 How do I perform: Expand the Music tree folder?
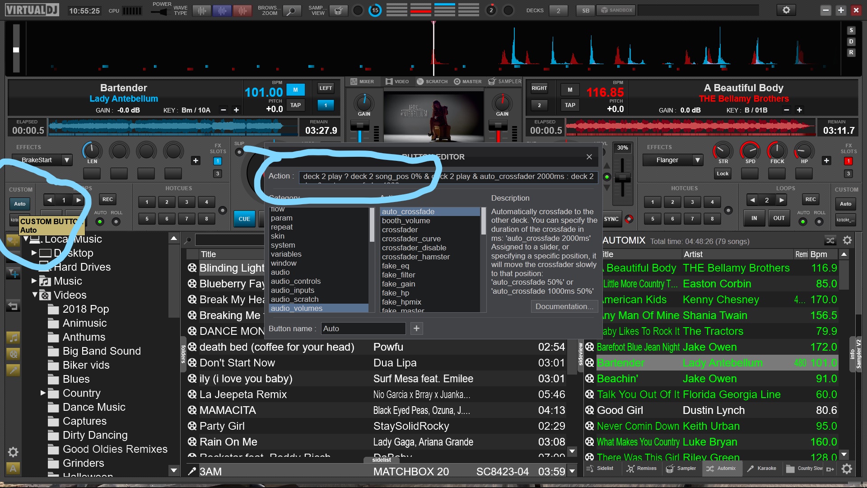(34, 281)
